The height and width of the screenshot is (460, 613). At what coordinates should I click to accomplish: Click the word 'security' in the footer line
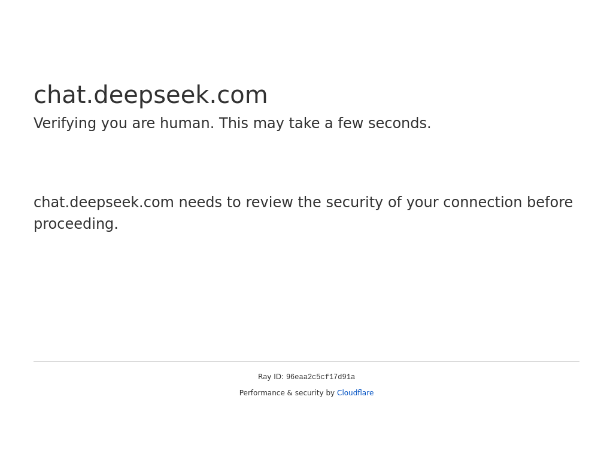pyautogui.click(x=309, y=393)
